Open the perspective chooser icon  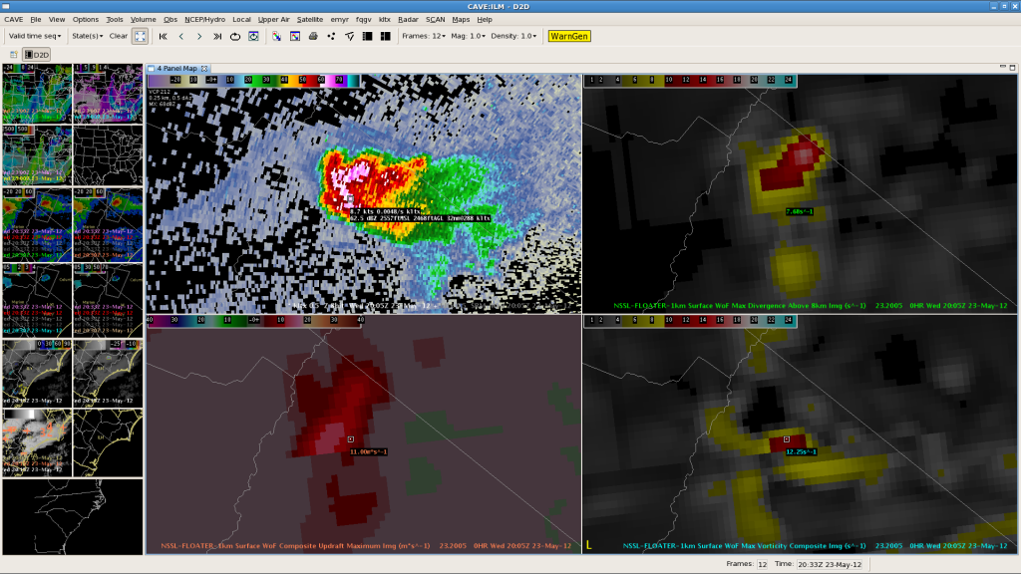tap(13, 54)
